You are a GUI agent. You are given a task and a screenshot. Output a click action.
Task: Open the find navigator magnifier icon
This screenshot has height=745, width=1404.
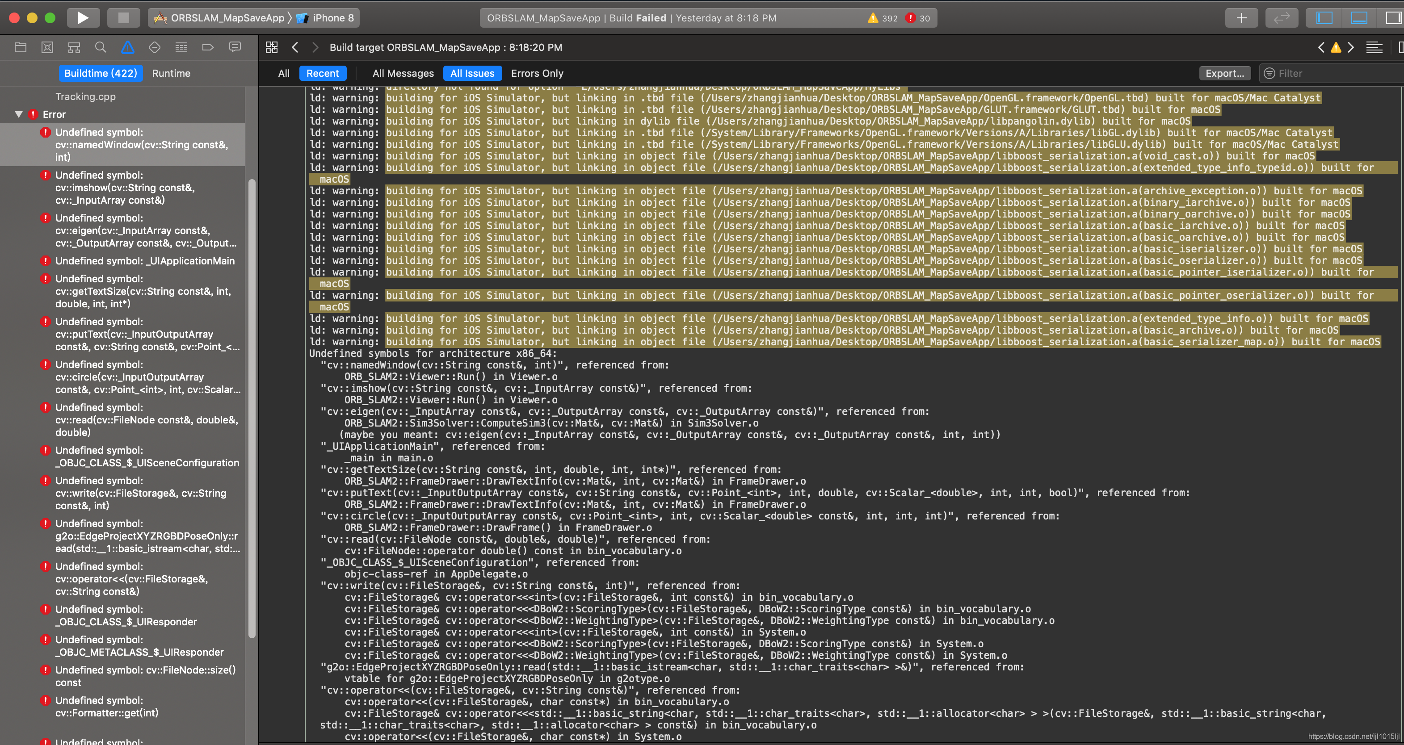(100, 47)
